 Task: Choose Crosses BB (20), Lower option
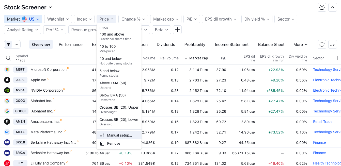click(119, 122)
